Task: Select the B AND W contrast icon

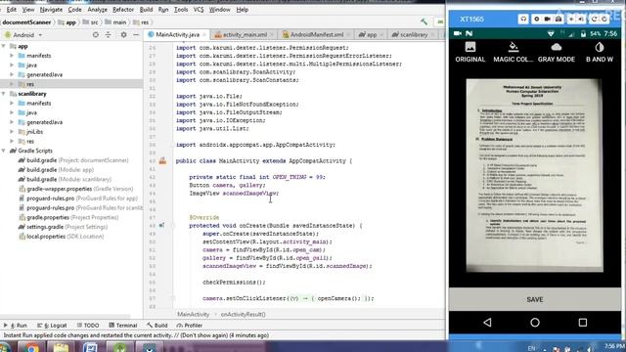Action: 599,48
